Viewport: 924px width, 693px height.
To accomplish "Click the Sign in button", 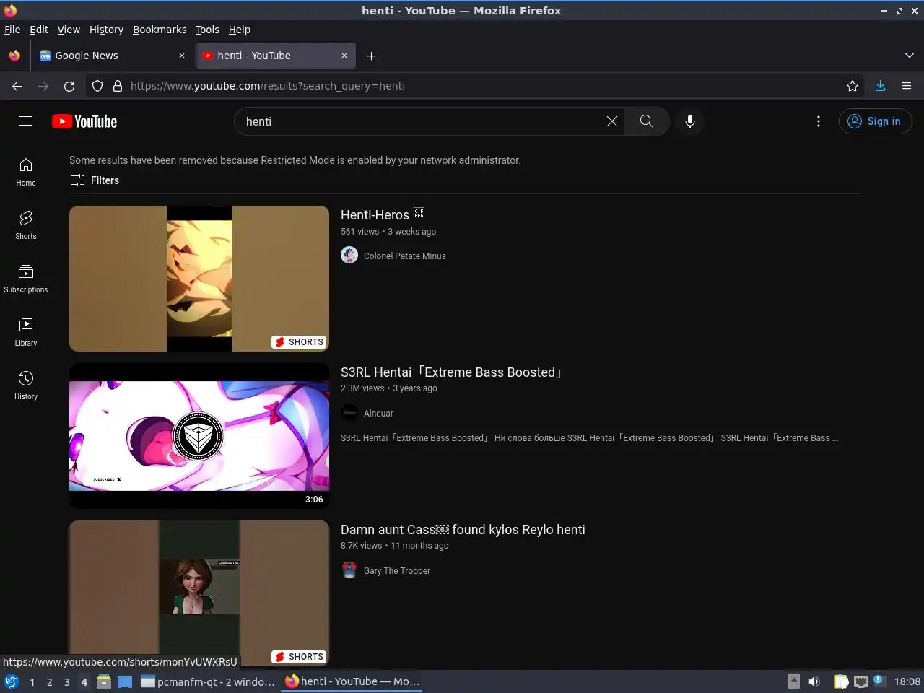I will [x=875, y=121].
